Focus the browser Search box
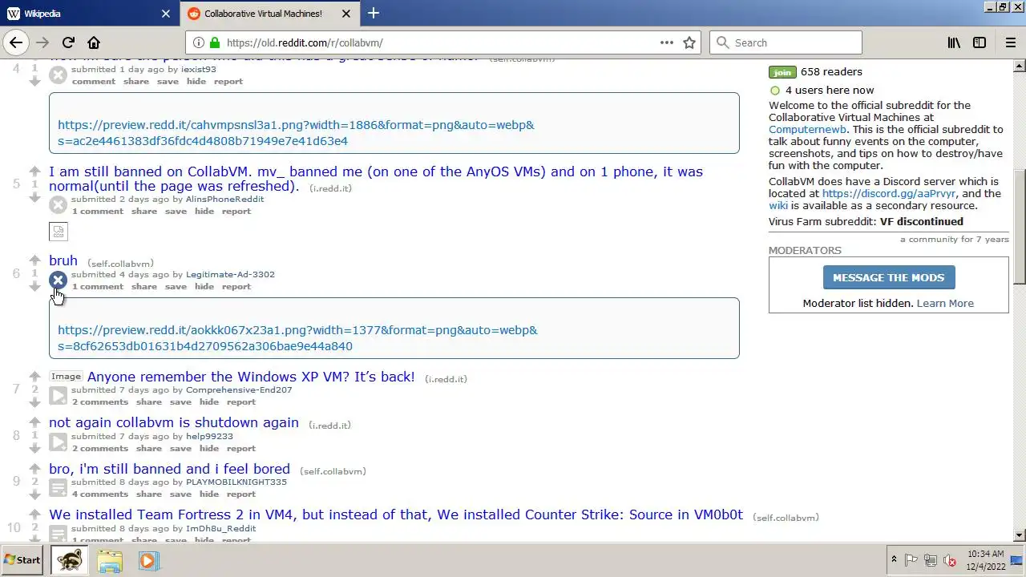Screen dimensions: 1026x577 point(786,42)
